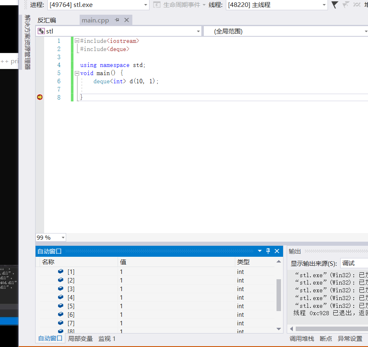Switch to the 局部变量 tab

click(80, 338)
